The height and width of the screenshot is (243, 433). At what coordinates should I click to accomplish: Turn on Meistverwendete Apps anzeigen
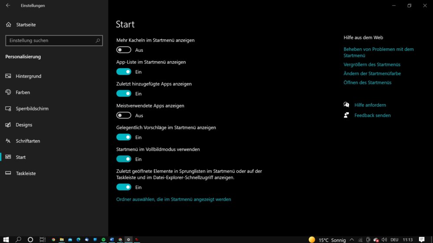tap(124, 115)
